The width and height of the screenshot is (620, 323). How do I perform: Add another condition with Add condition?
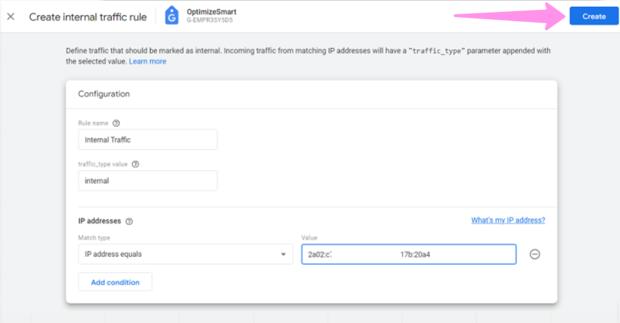point(115,282)
